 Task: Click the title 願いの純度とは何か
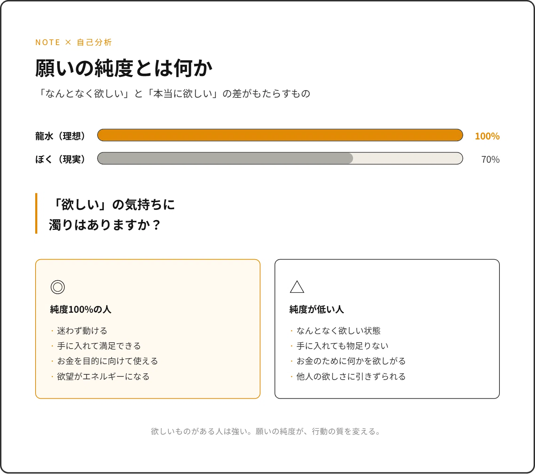(x=124, y=68)
